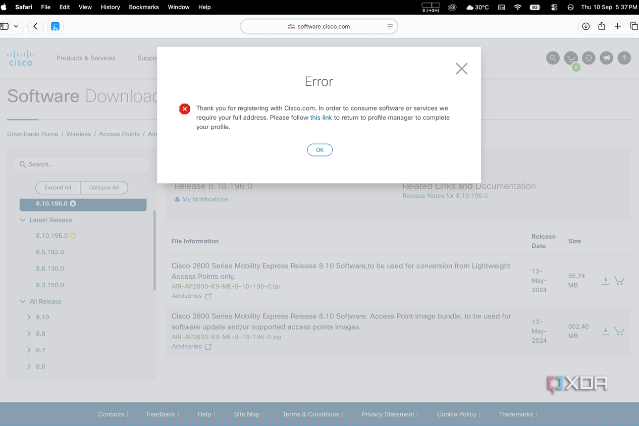This screenshot has height=426, width=639.
Task: Open the shopping cart icon in header
Action: pos(571,58)
